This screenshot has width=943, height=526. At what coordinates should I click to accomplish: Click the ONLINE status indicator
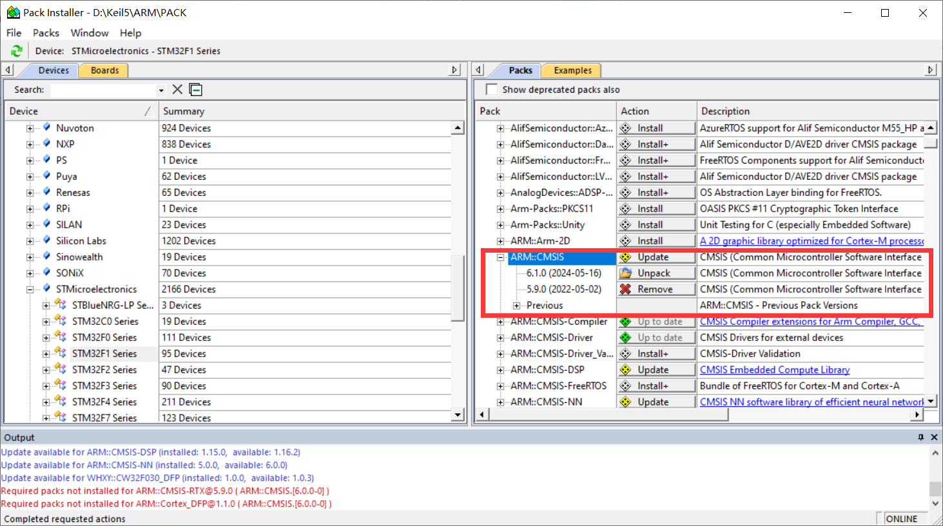(901, 519)
